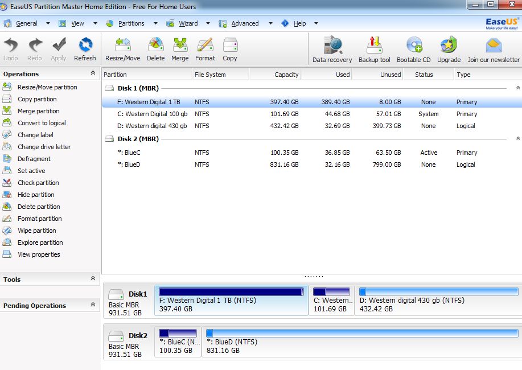
Task: Sort by the Used column header
Action: click(326, 75)
